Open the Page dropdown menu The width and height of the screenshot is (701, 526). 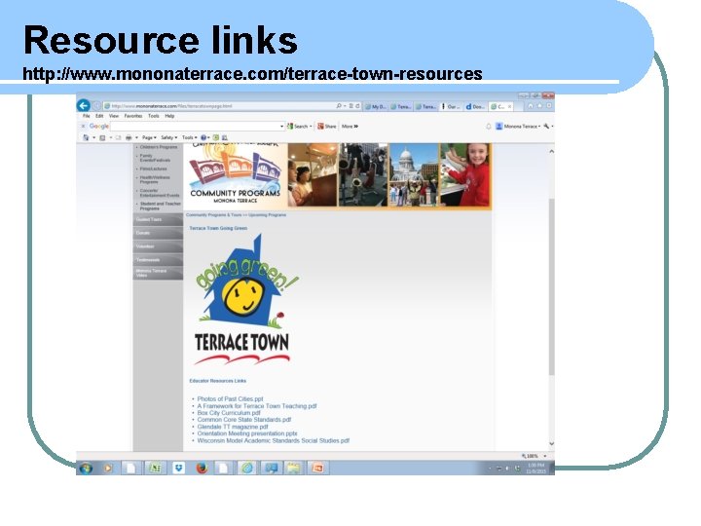coord(149,137)
